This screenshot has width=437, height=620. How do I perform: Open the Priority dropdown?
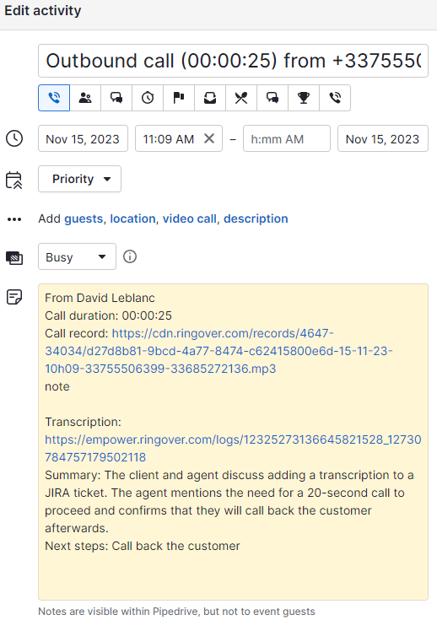click(x=79, y=179)
